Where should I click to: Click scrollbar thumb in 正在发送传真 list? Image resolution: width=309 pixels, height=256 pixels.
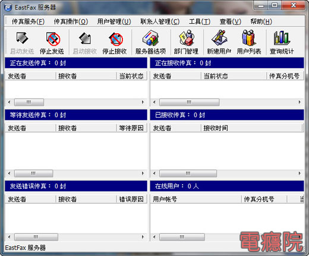coord(29,102)
